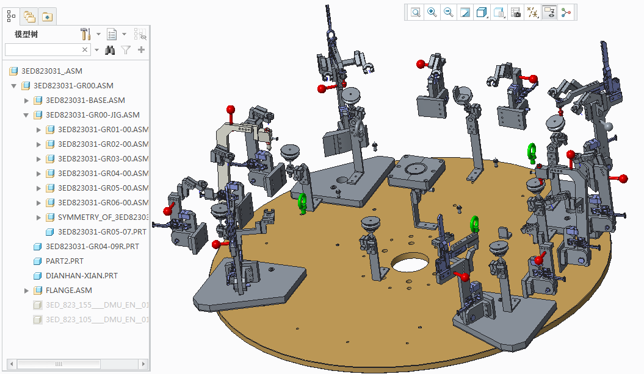
Task: Select 3ED823031-GR04-00.ASM subassembly
Action: click(103, 173)
